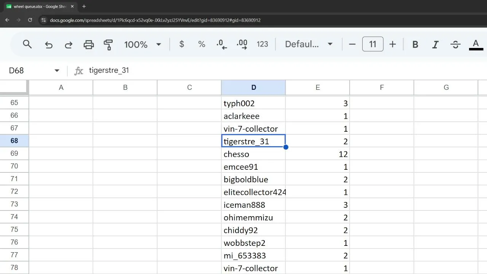View site information icon in address bar
487x274 pixels.
point(44,20)
